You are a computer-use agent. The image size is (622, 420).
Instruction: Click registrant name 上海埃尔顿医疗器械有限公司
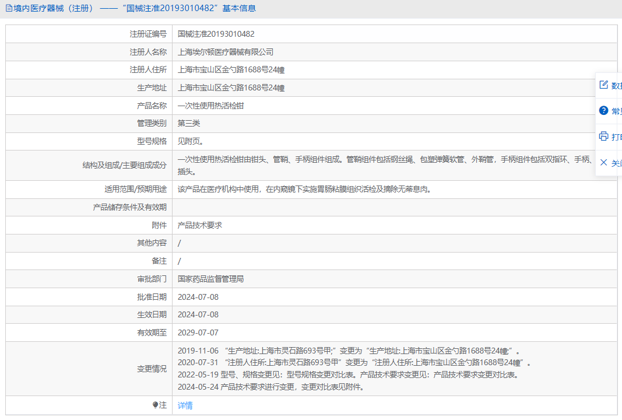tap(225, 52)
